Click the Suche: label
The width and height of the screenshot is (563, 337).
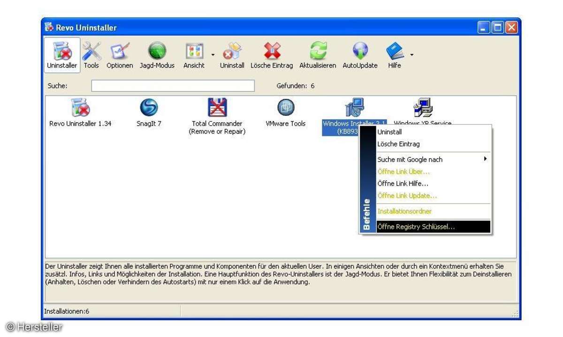[x=57, y=86]
